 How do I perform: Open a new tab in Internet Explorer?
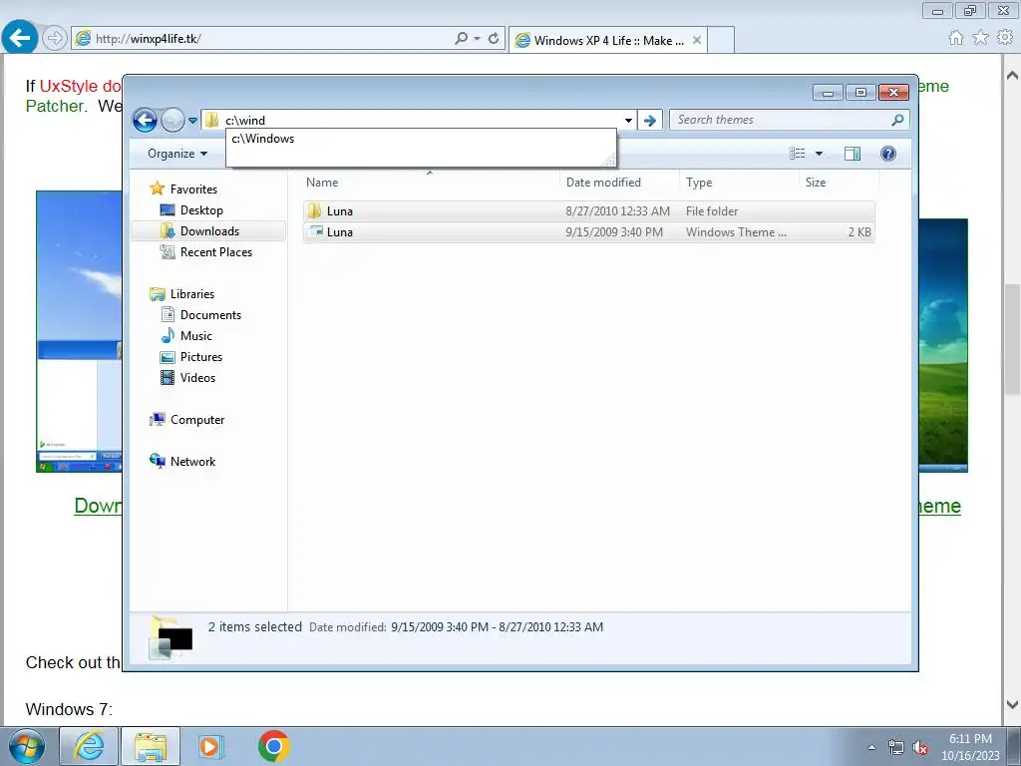(x=721, y=40)
